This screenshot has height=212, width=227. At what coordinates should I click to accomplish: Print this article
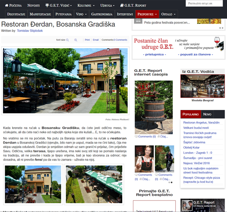(x=87, y=40)
